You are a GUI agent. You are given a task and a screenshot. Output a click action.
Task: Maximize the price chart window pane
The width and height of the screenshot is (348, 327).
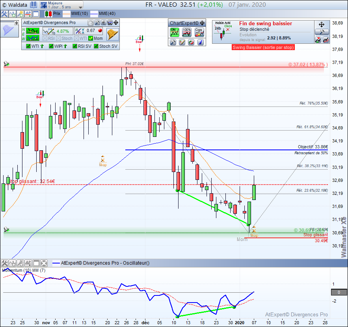click(x=36, y=14)
